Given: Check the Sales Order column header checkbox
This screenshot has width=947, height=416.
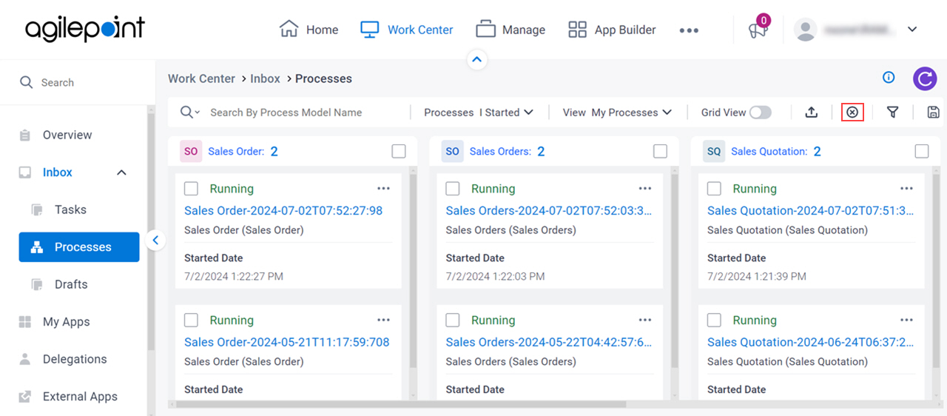Looking at the screenshot, I should (x=399, y=152).
